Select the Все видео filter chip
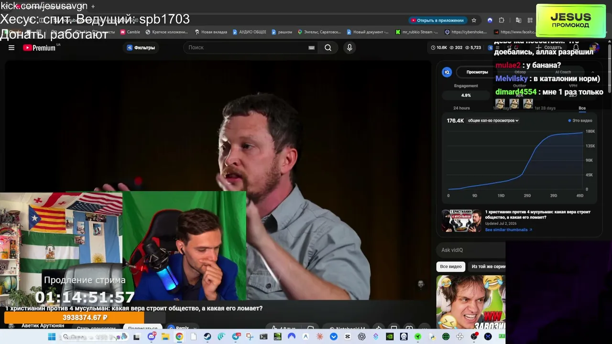This screenshot has width=612, height=344. point(450,267)
